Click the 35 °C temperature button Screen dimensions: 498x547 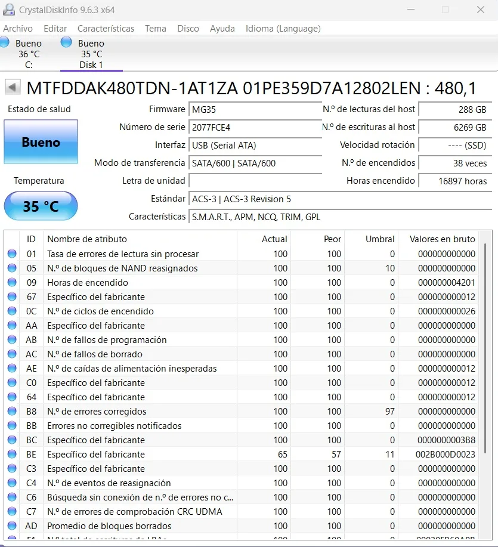click(41, 206)
